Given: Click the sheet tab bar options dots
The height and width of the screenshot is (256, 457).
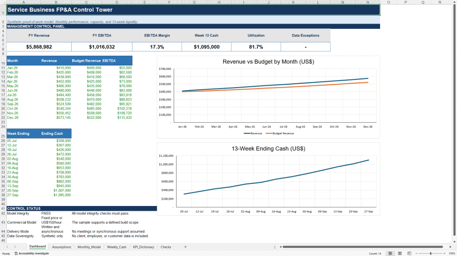Looking at the screenshot, I should pyautogui.click(x=275, y=247).
